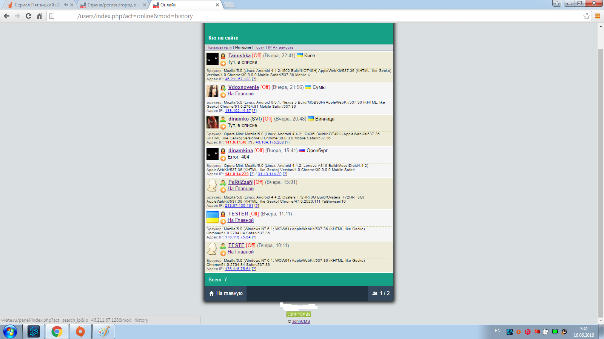Open the browser home page icon
This screenshot has height=339, width=604.
coord(39,16)
